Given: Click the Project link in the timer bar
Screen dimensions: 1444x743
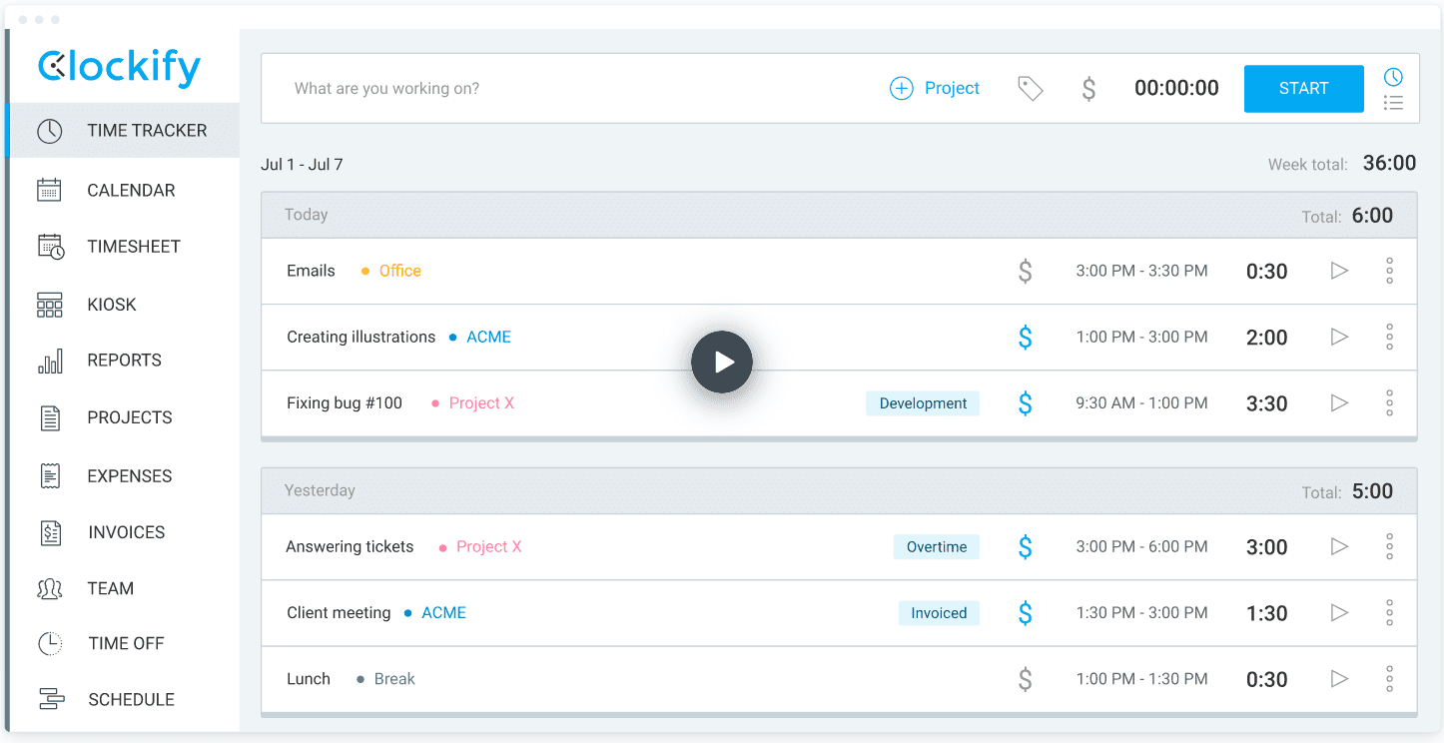Looking at the screenshot, I should point(936,88).
